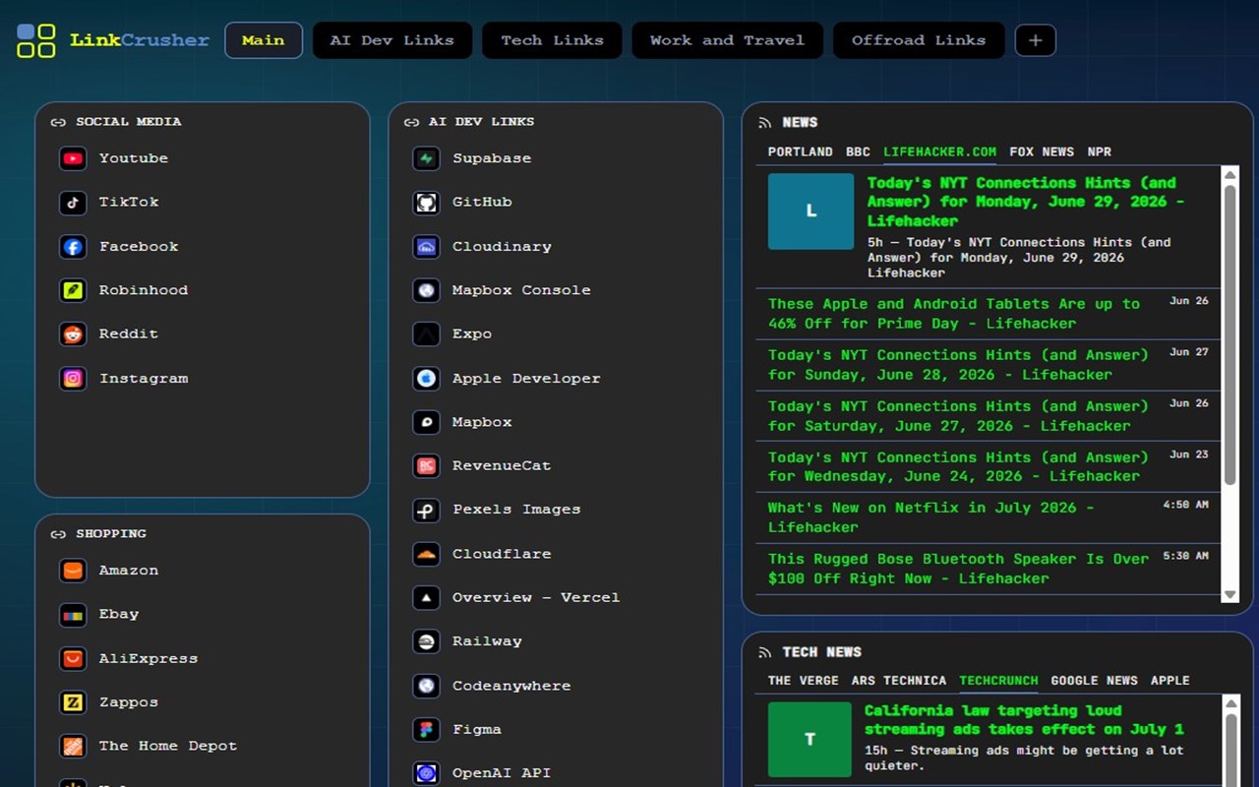Switch to the Main tab
The height and width of the screenshot is (787, 1259).
click(264, 40)
